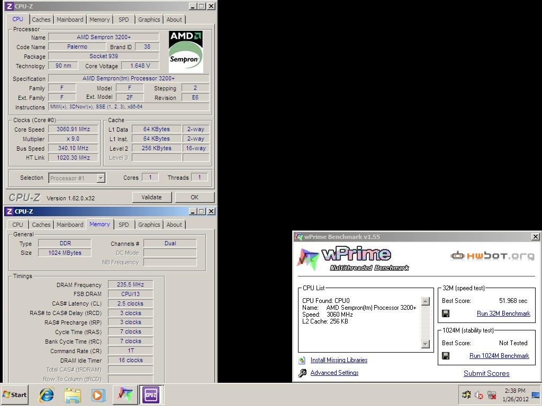Viewport: 542px width, 406px height.
Task: Click the Name field AMD Sempron 3200+
Action: point(104,37)
